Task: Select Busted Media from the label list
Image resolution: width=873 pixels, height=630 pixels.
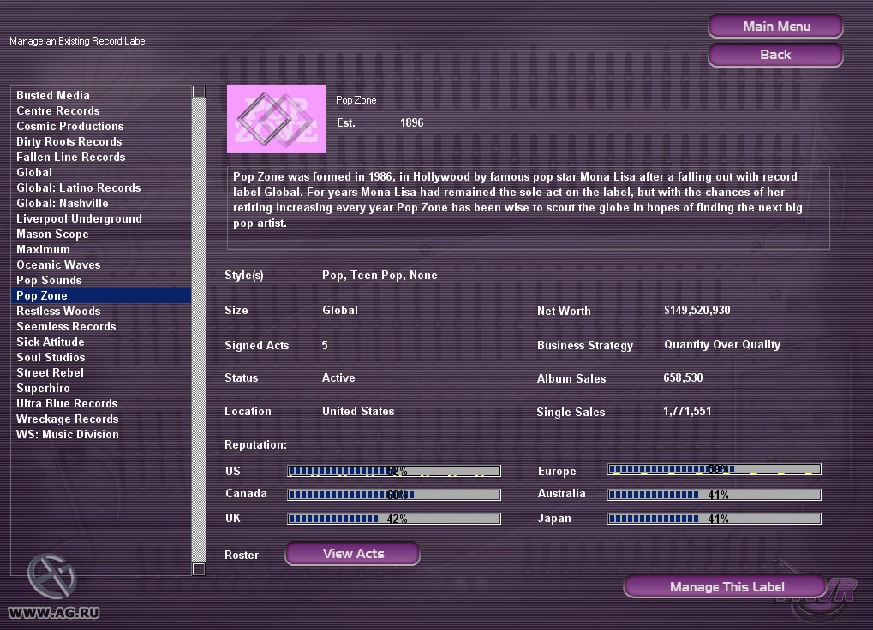Action: 53,96
